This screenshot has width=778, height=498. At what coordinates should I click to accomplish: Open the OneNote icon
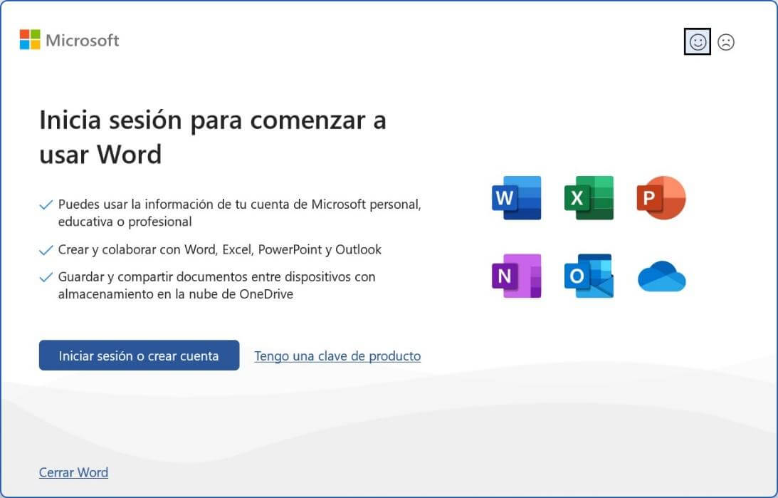click(516, 276)
